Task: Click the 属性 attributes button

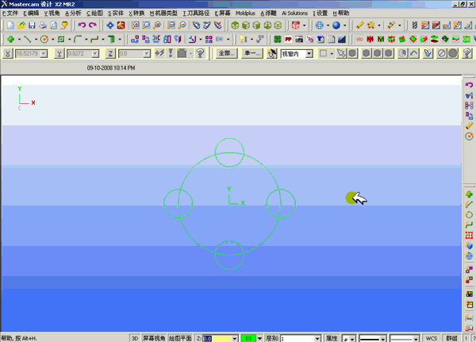Action: point(332,338)
